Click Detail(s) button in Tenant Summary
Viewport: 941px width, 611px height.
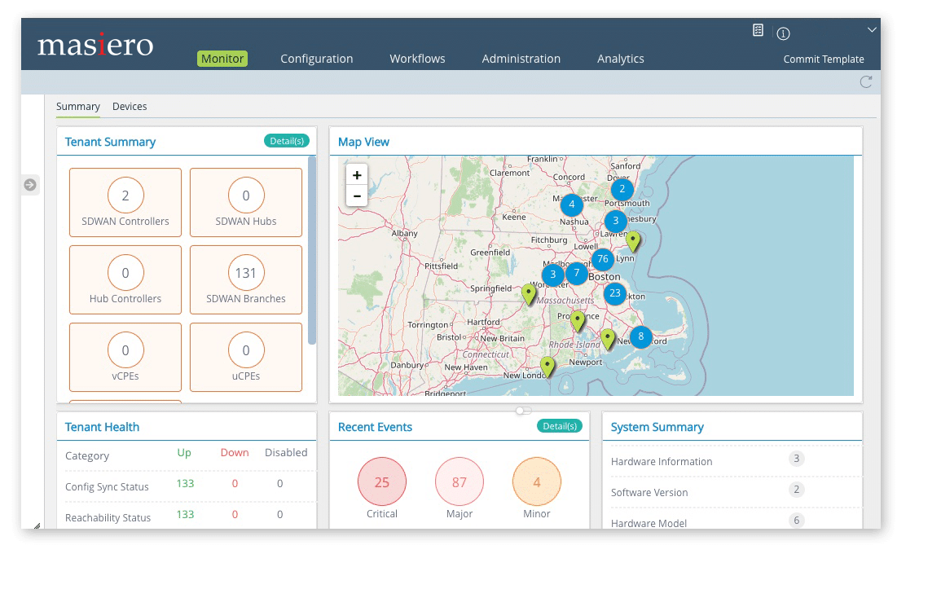click(x=287, y=141)
